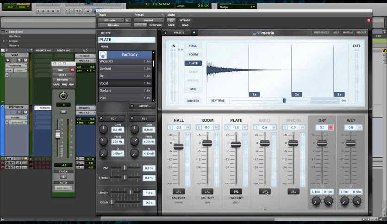Viewport: 387px width, 224px height.
Task: Select the ROOM tab in the IR display
Action: pyautogui.click(x=193, y=55)
